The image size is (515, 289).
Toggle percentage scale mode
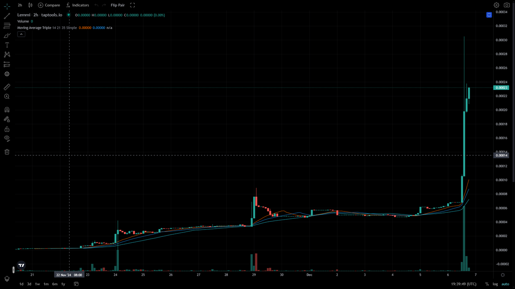pyautogui.click(x=487, y=284)
